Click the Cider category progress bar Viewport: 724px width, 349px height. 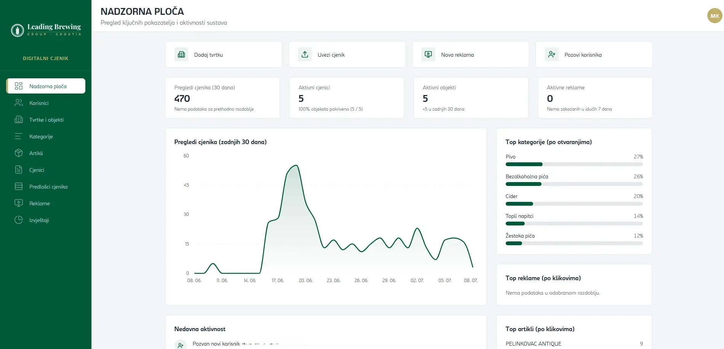tap(574, 204)
